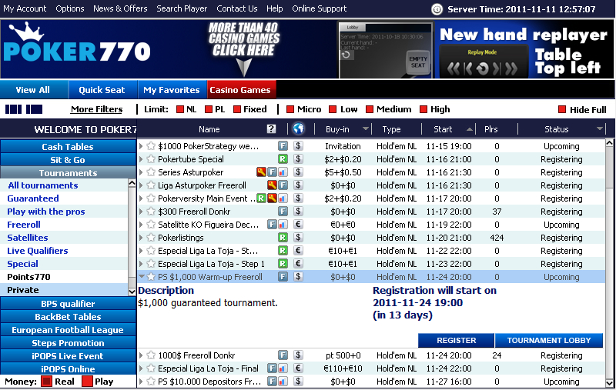
Task: Click the F icon on Liga Asturpoker Freeroll
Action: pos(283,185)
